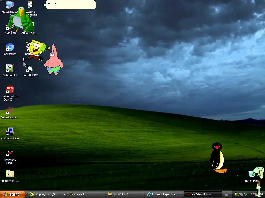
Task: Click the Patrick Star desktop character
Action: click(x=54, y=60)
